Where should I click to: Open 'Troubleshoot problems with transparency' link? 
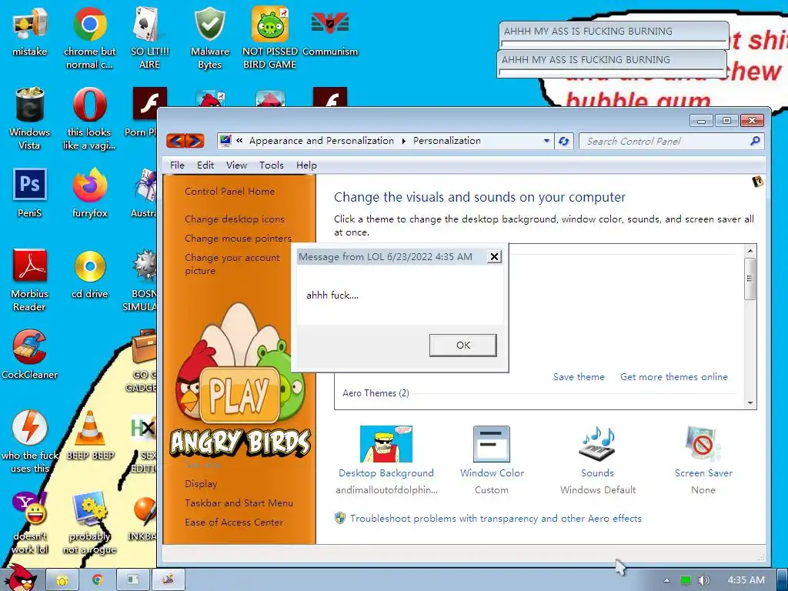coord(496,519)
